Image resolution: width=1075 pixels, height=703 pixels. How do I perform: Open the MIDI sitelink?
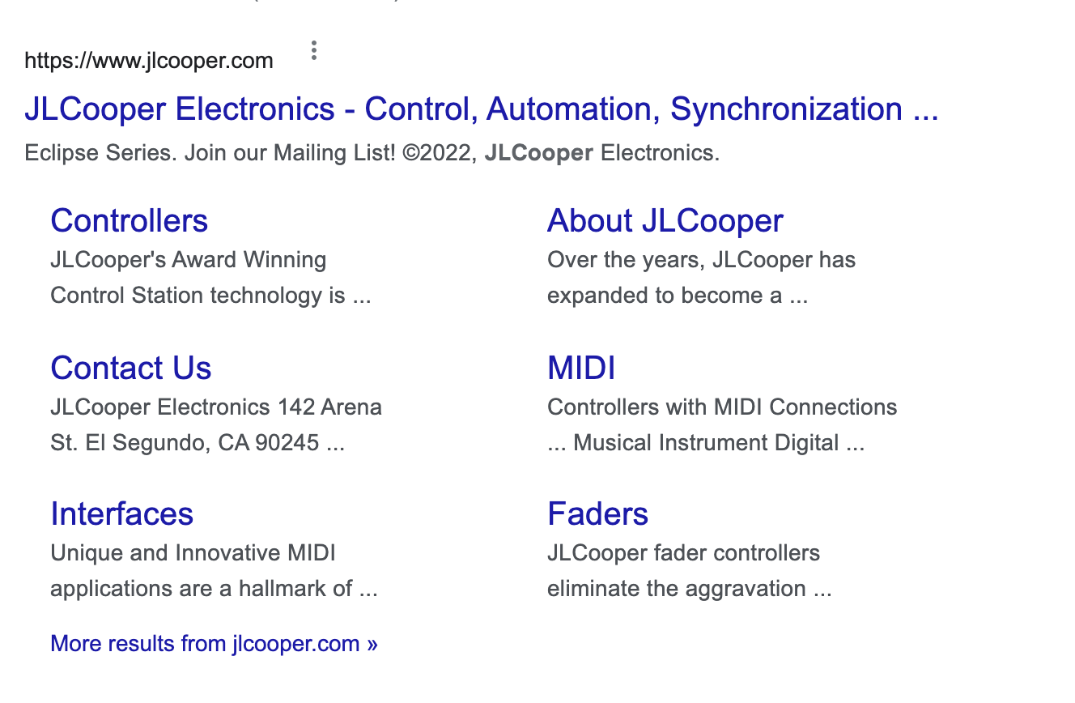point(581,369)
